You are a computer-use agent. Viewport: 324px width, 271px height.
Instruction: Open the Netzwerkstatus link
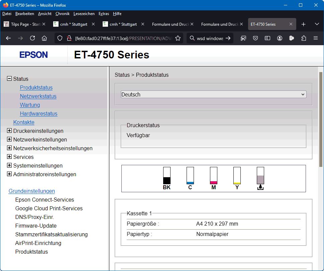[38, 96]
